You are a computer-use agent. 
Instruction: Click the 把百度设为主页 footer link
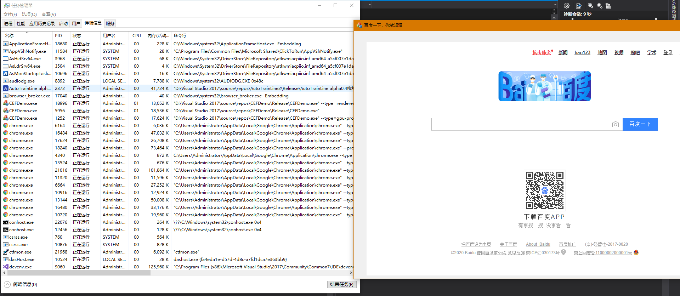point(476,244)
